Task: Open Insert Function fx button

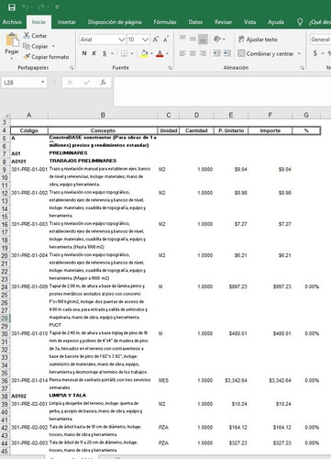Action: 103,83
